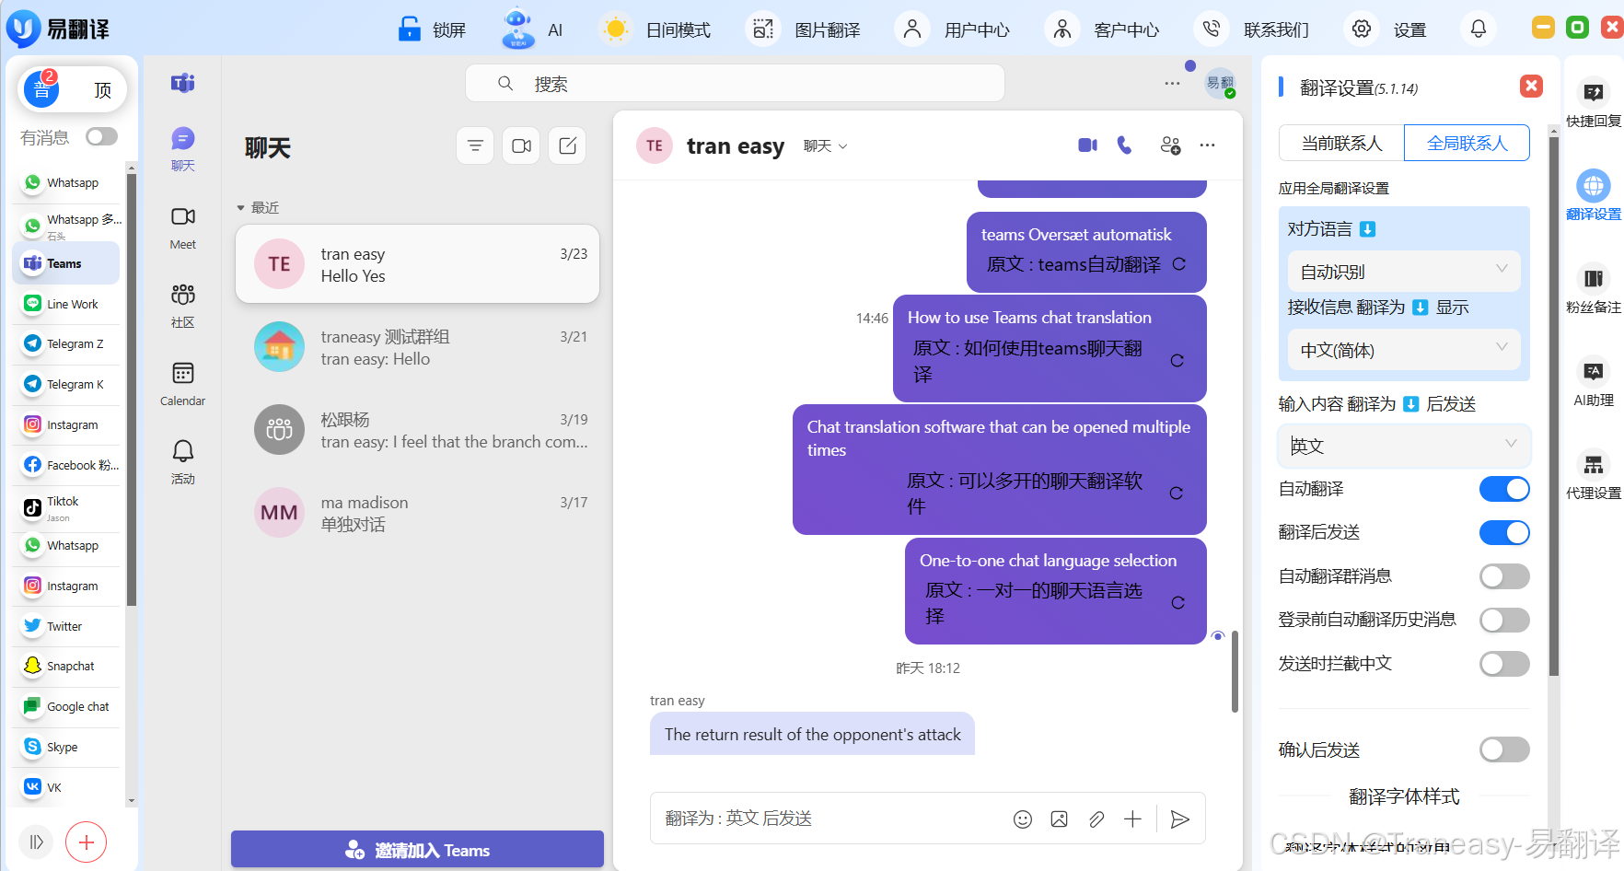Open the customer center
Viewport: 1624px width, 871px height.
[x=1061, y=29]
